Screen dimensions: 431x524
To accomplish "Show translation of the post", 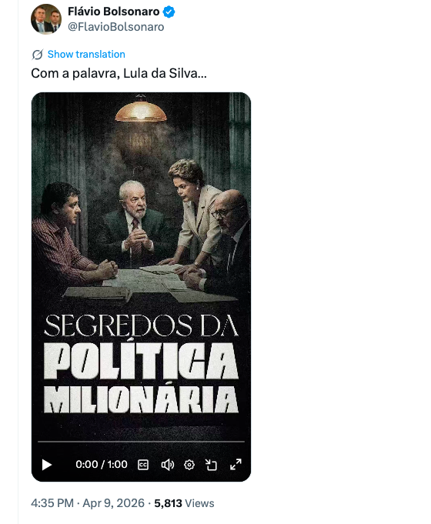I will click(x=86, y=54).
